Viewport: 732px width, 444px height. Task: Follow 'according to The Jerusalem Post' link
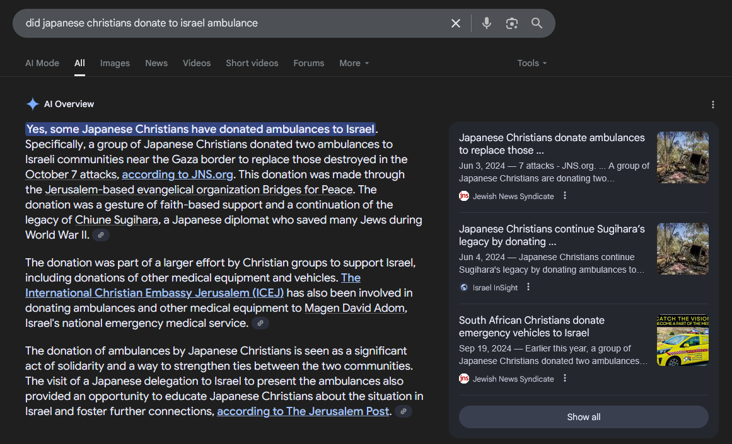tap(303, 411)
